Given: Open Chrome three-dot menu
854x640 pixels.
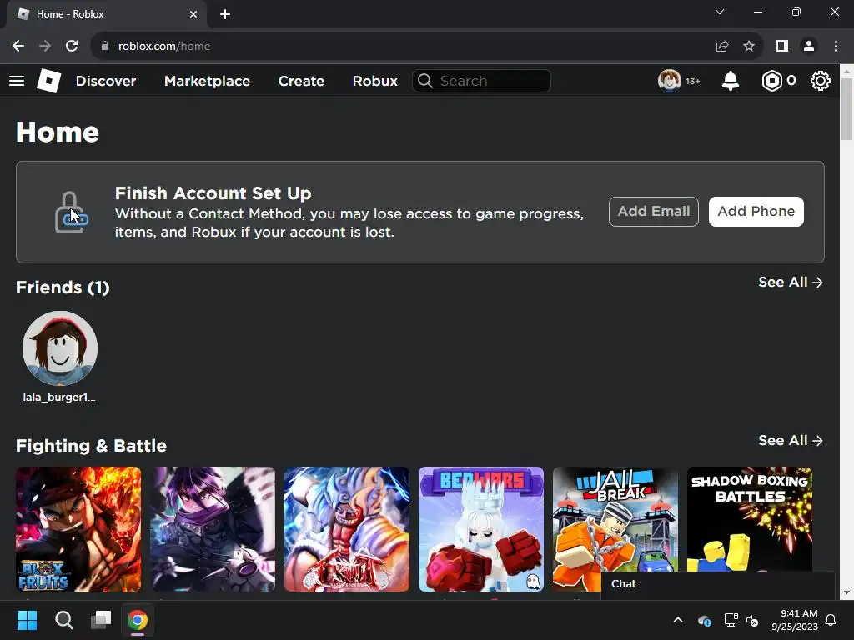Looking at the screenshot, I should tap(836, 47).
